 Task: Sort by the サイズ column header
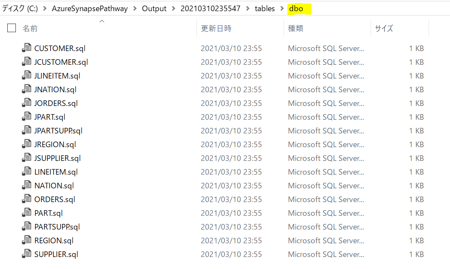[384, 28]
